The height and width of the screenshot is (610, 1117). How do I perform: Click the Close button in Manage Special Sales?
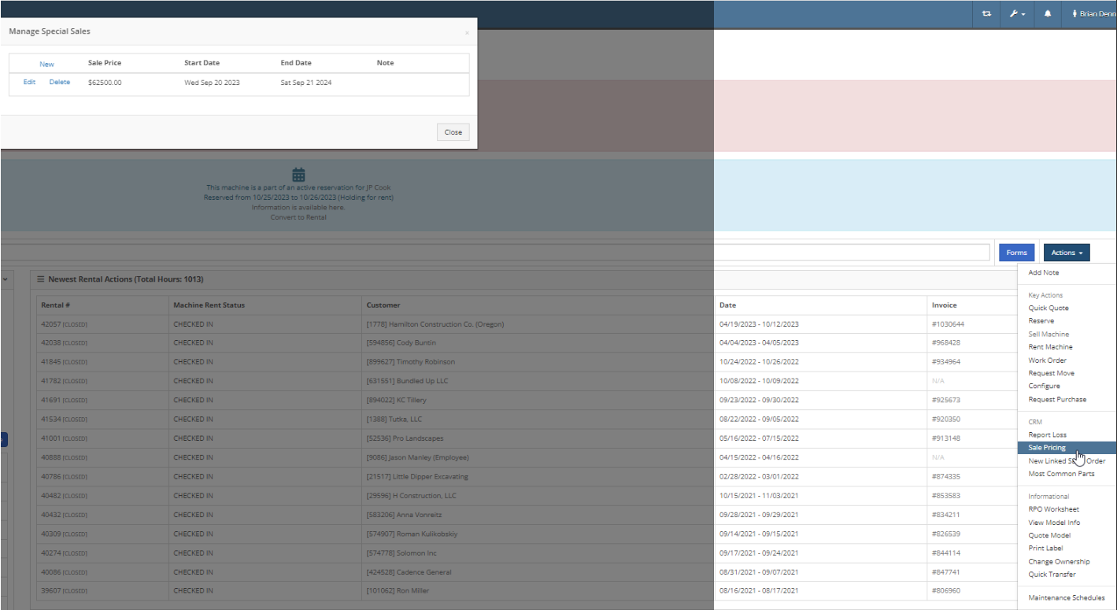[x=453, y=132]
